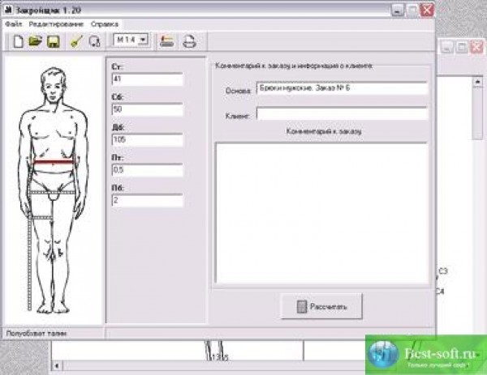Click the Ст input field with value 41

[147, 79]
